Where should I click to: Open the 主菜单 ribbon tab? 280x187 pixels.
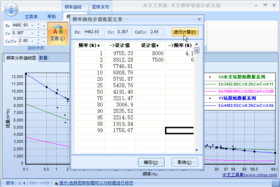pyautogui.click(x=31, y=17)
